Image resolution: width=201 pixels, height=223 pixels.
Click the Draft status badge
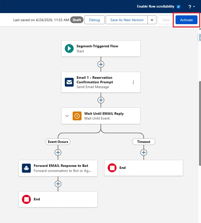tap(77, 20)
